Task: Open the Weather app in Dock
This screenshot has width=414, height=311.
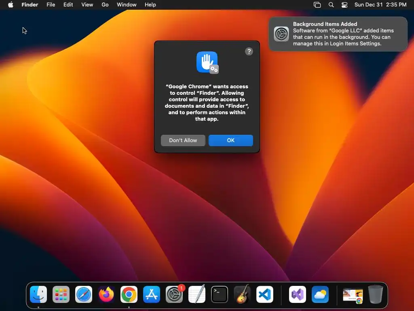Action: point(320,294)
